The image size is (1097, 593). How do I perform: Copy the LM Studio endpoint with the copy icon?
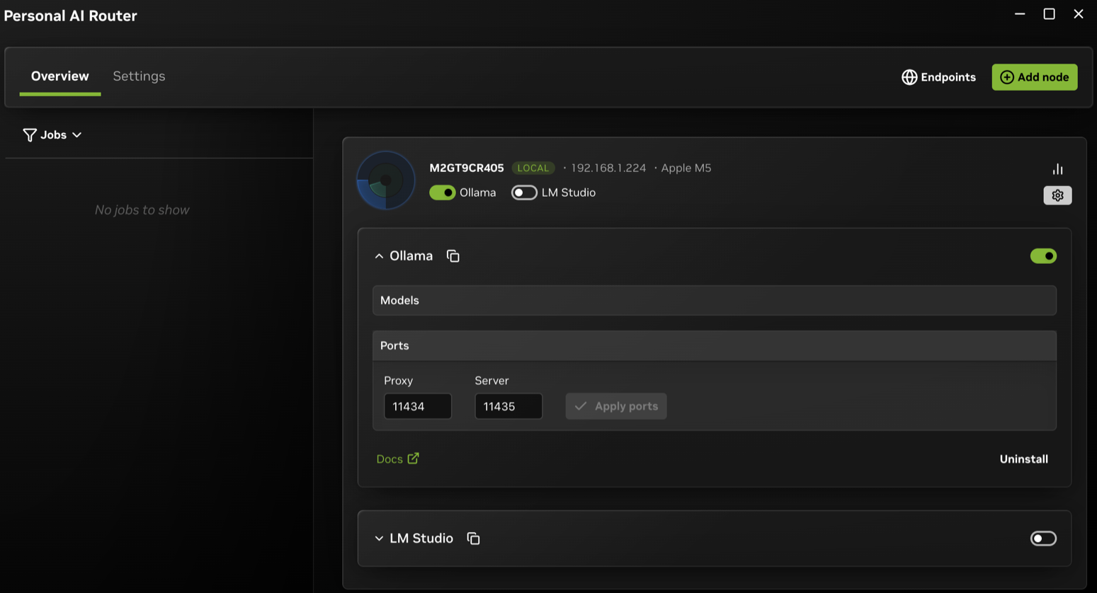pyautogui.click(x=474, y=539)
